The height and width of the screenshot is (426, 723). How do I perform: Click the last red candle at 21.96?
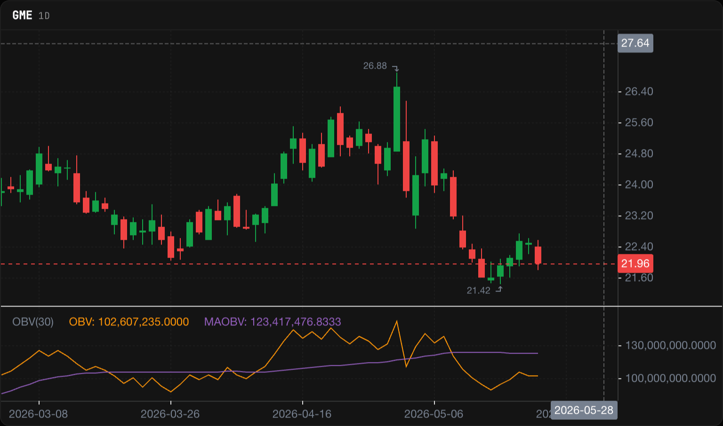(x=538, y=255)
